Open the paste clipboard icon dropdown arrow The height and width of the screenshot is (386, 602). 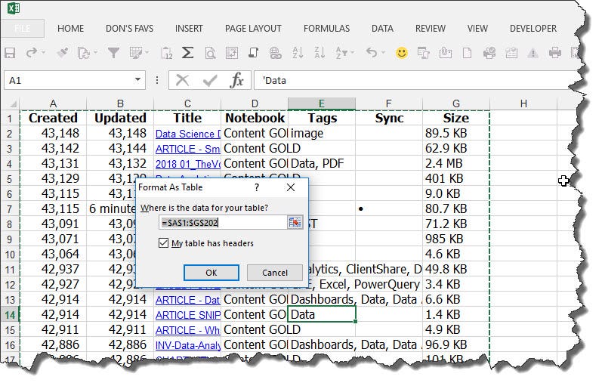[x=95, y=53]
